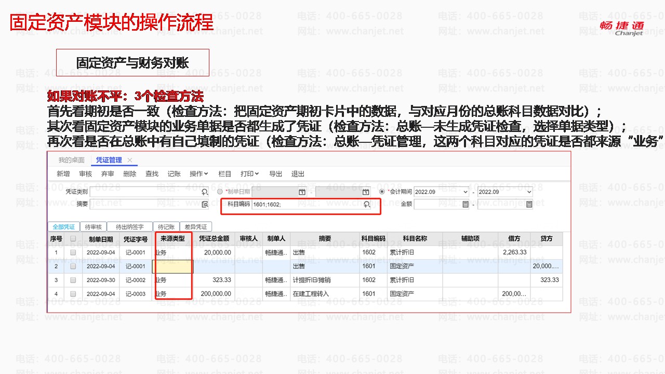Click the 贷方 column header

[547, 239]
